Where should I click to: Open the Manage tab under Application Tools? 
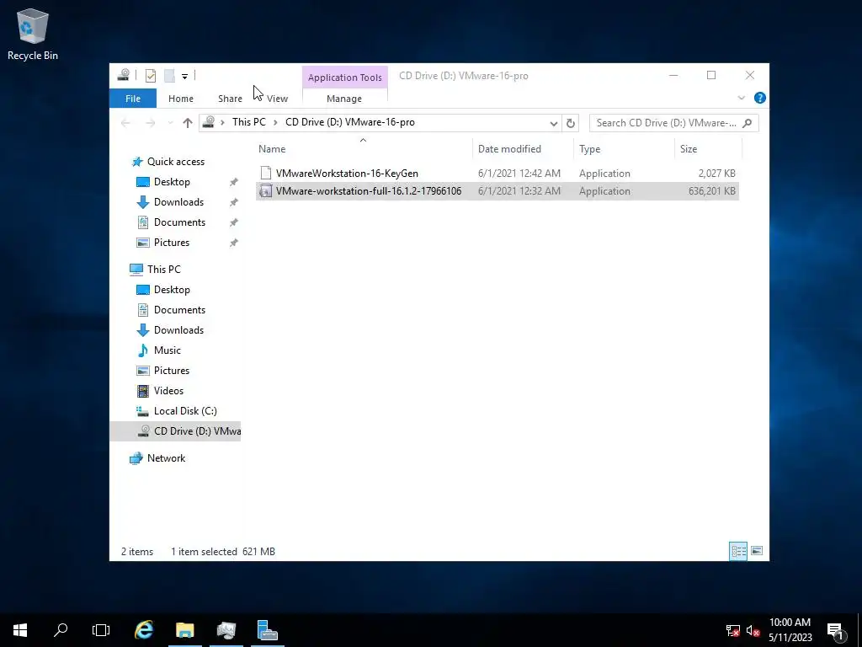(344, 99)
